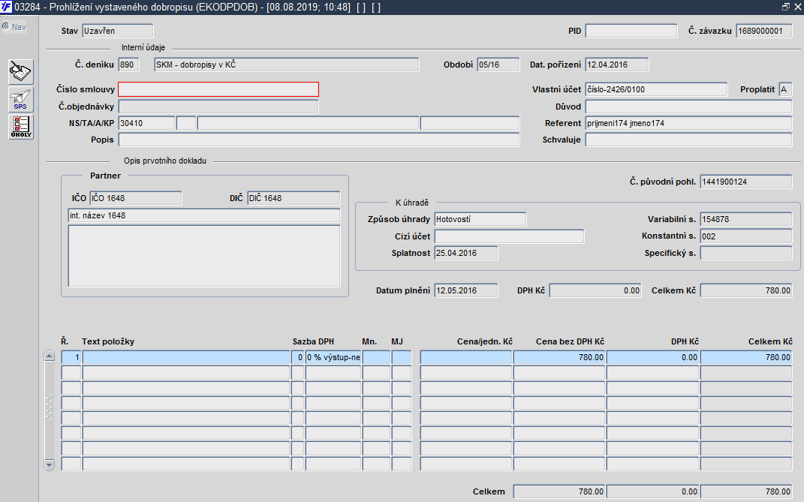This screenshot has width=804, height=502.
Task: Click the Č. původní pohl. field
Action: click(745, 182)
